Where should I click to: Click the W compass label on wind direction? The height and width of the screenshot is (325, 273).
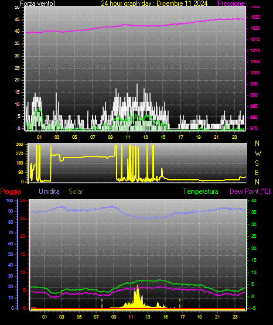tap(258, 153)
